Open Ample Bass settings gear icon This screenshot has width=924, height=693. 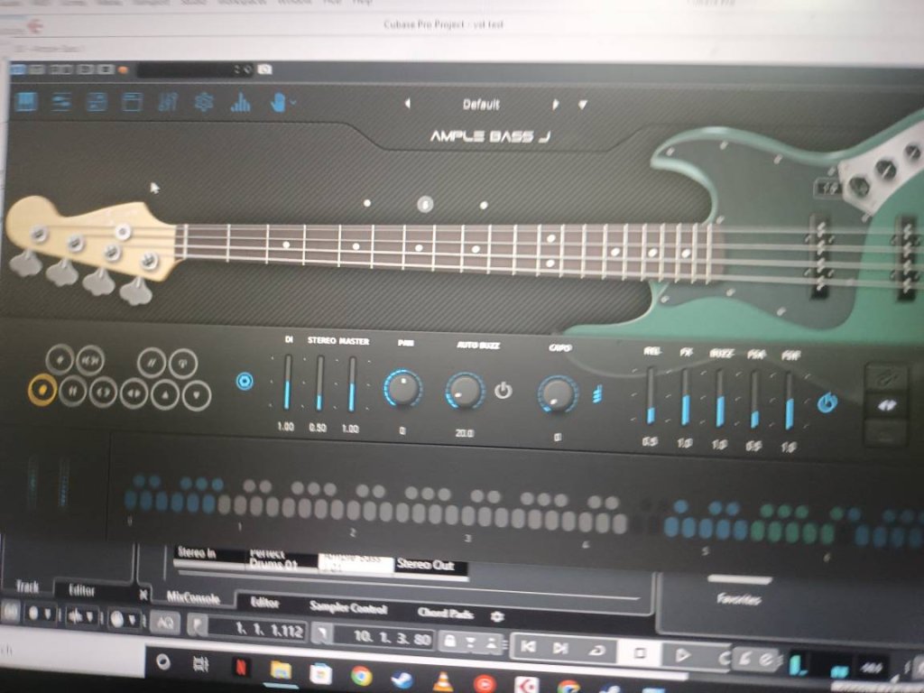tap(204, 103)
